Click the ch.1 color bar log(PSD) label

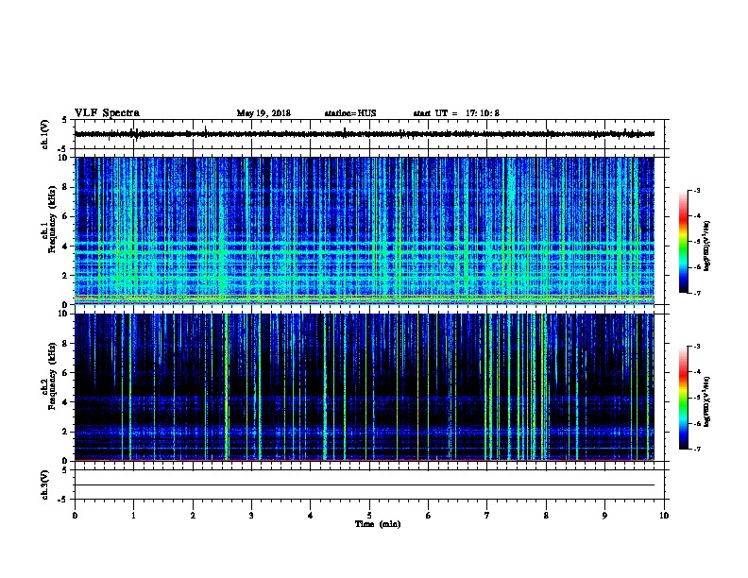pos(706,246)
